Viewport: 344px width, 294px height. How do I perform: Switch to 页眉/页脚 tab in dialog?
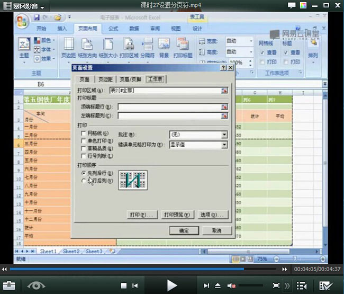(x=130, y=79)
